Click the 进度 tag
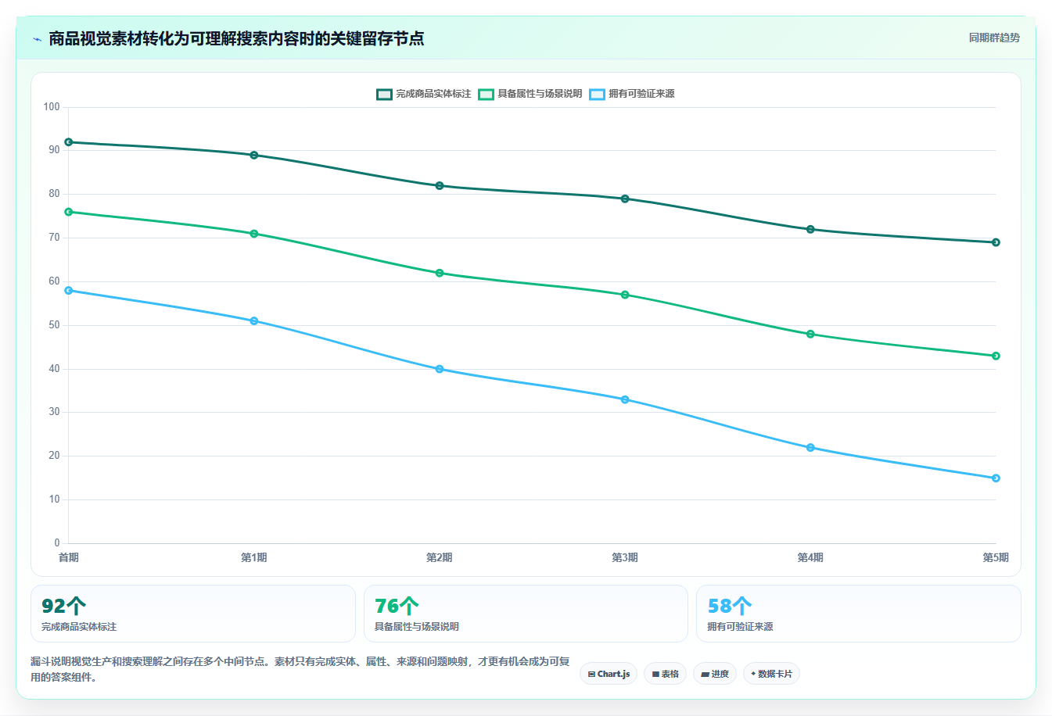The width and height of the screenshot is (1052, 716). tap(715, 674)
